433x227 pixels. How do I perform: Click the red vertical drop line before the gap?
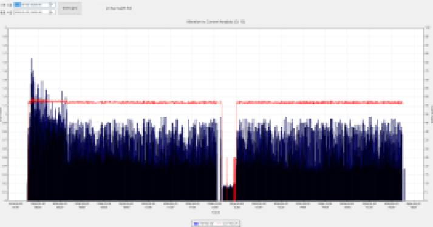pyautogui.click(x=222, y=151)
